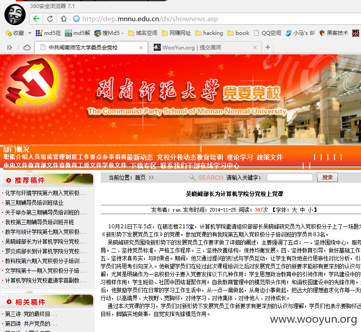
Task: Open the 部门概况 navigation menu
Action: 16,150
